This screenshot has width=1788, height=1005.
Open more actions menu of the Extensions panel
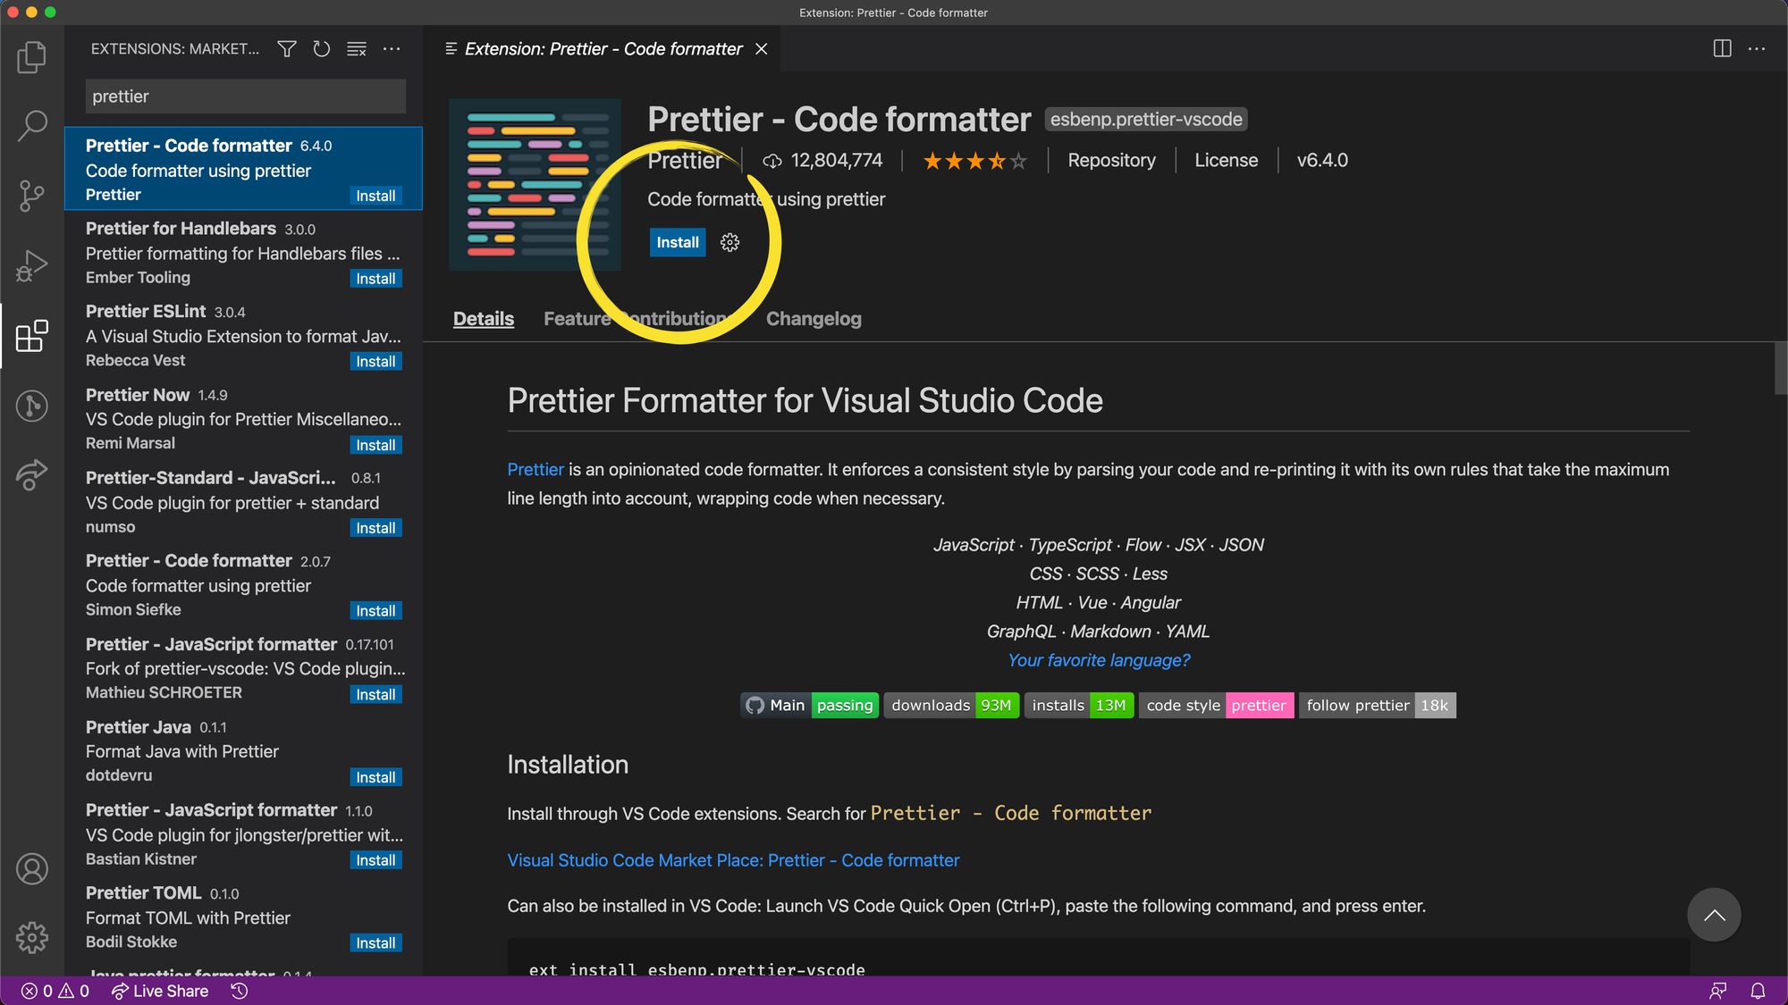[x=392, y=49]
